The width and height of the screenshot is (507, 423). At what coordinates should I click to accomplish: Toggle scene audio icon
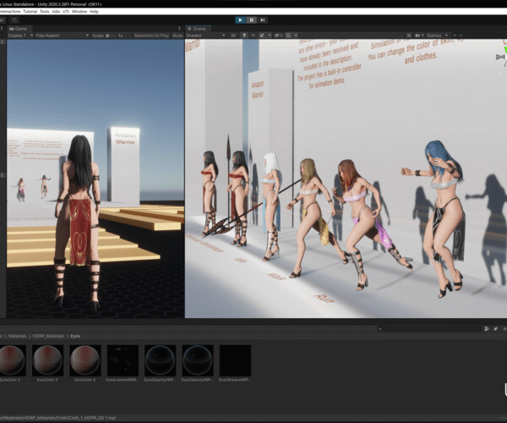(253, 36)
